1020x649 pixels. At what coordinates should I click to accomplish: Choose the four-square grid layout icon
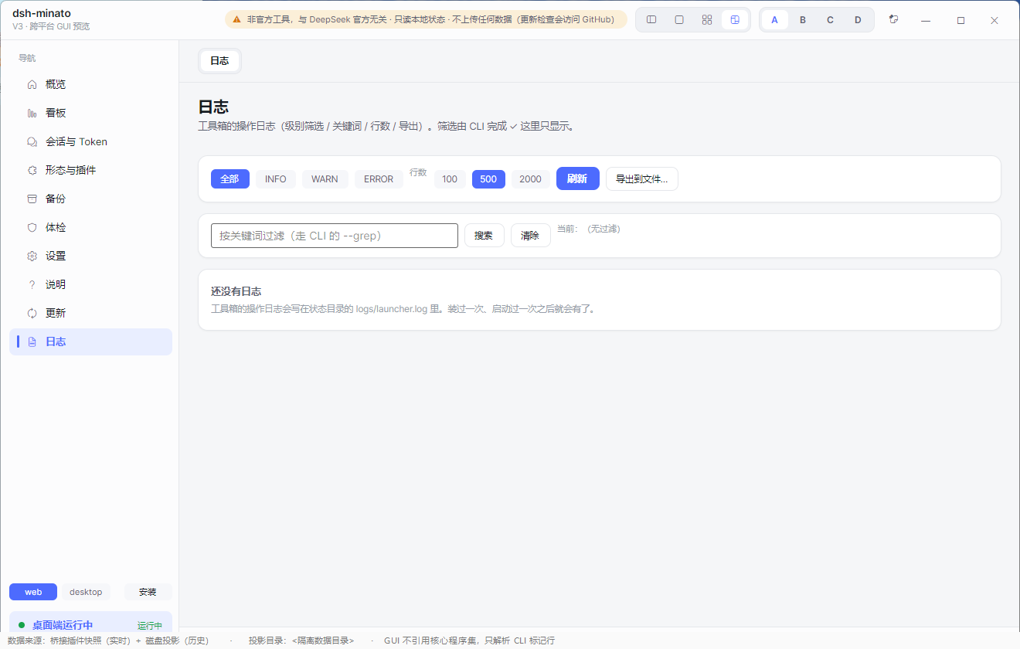point(707,20)
